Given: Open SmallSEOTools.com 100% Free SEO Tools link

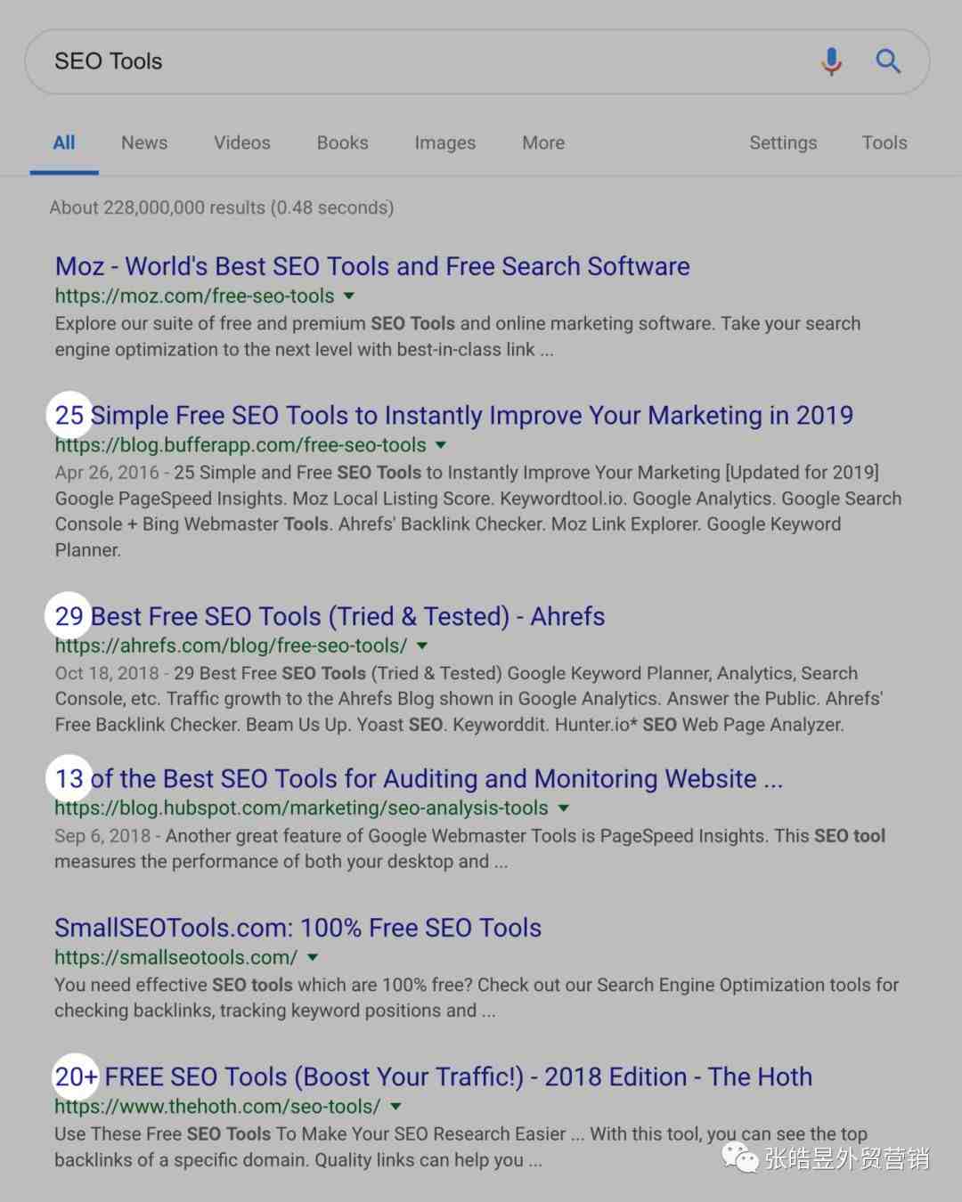Looking at the screenshot, I should coord(298,928).
